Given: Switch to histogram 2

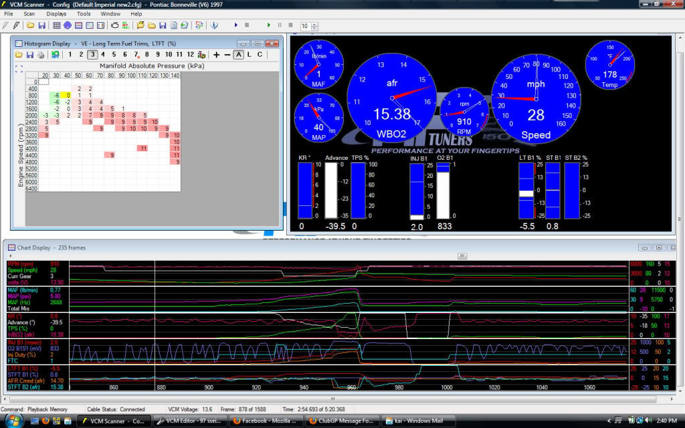Looking at the screenshot, I should pyautogui.click(x=81, y=55).
